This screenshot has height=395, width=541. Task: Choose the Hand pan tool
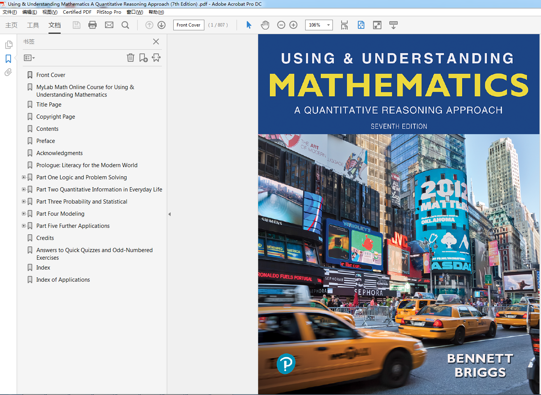[265, 25]
